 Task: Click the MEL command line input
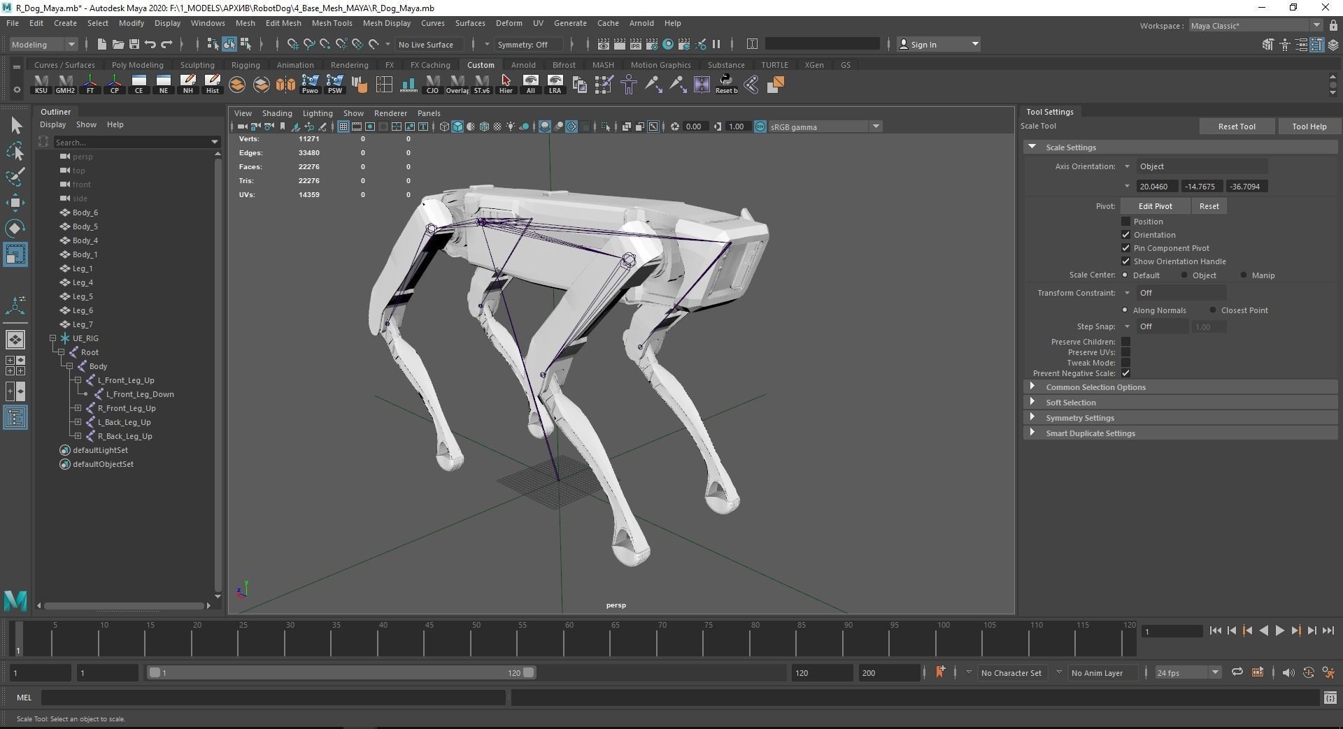point(273,698)
